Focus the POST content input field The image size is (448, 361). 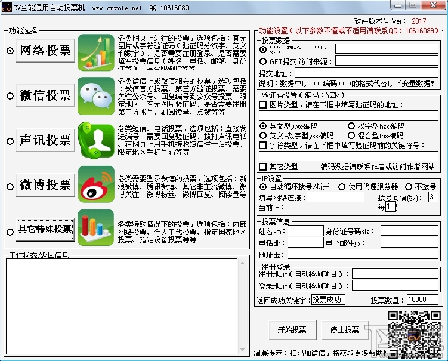pyautogui.click(x=387, y=48)
